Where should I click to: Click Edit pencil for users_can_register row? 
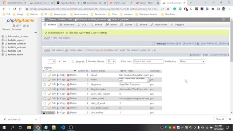click(x=50, y=94)
